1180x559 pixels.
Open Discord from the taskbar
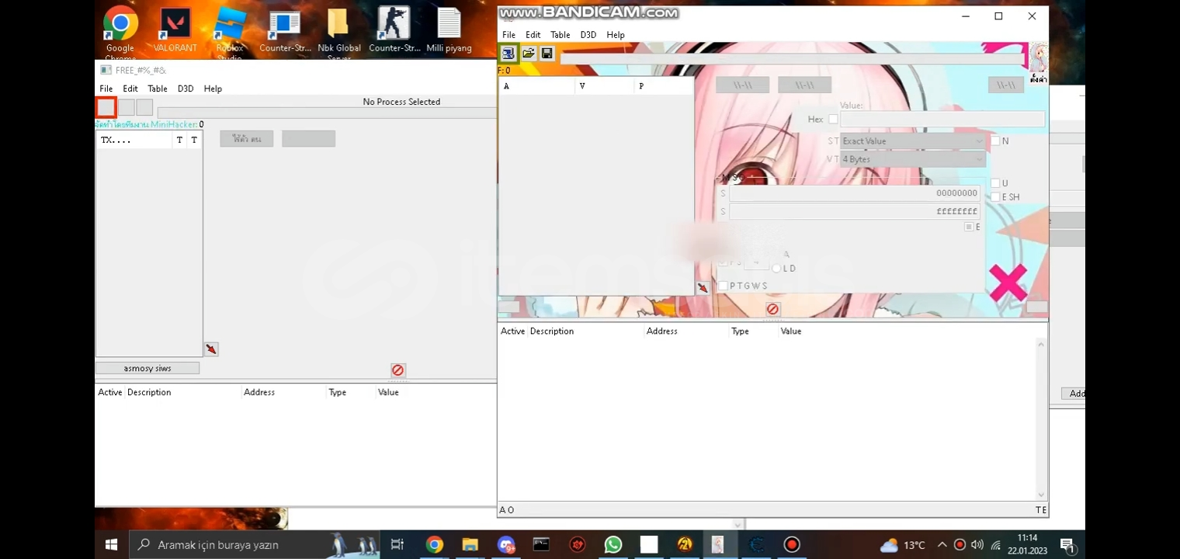click(506, 544)
